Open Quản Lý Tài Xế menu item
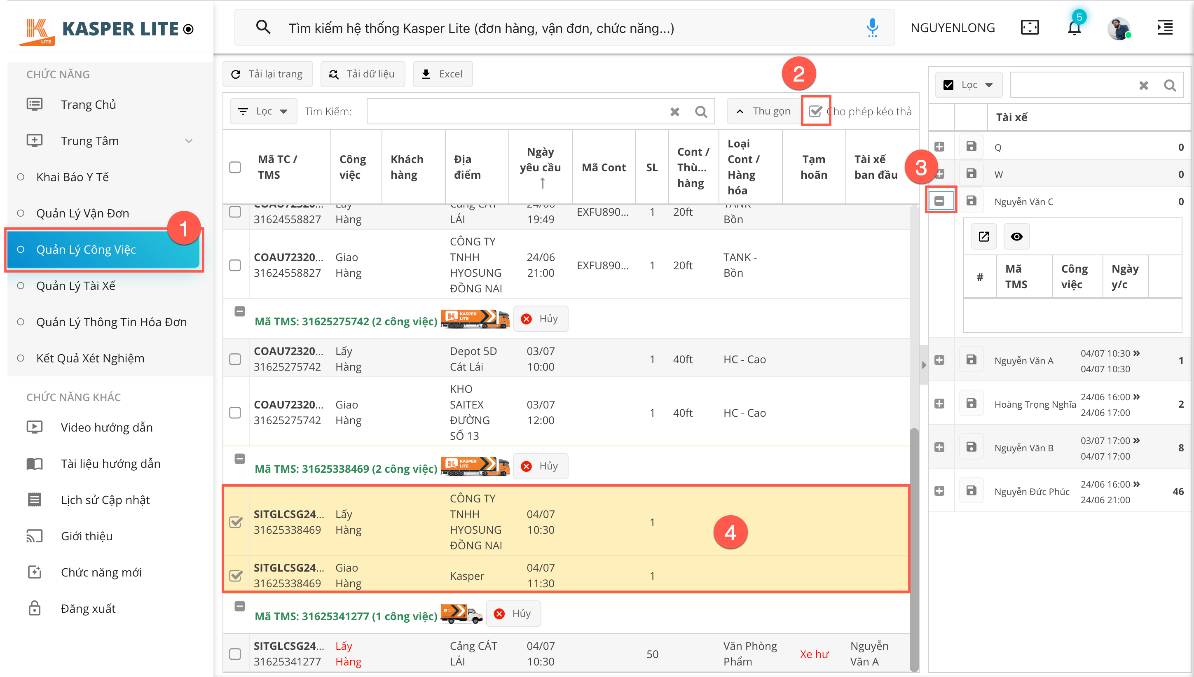Screen dimensions: 1194x677 point(76,285)
